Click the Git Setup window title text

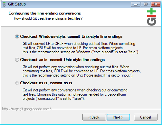click(x=17, y=4)
